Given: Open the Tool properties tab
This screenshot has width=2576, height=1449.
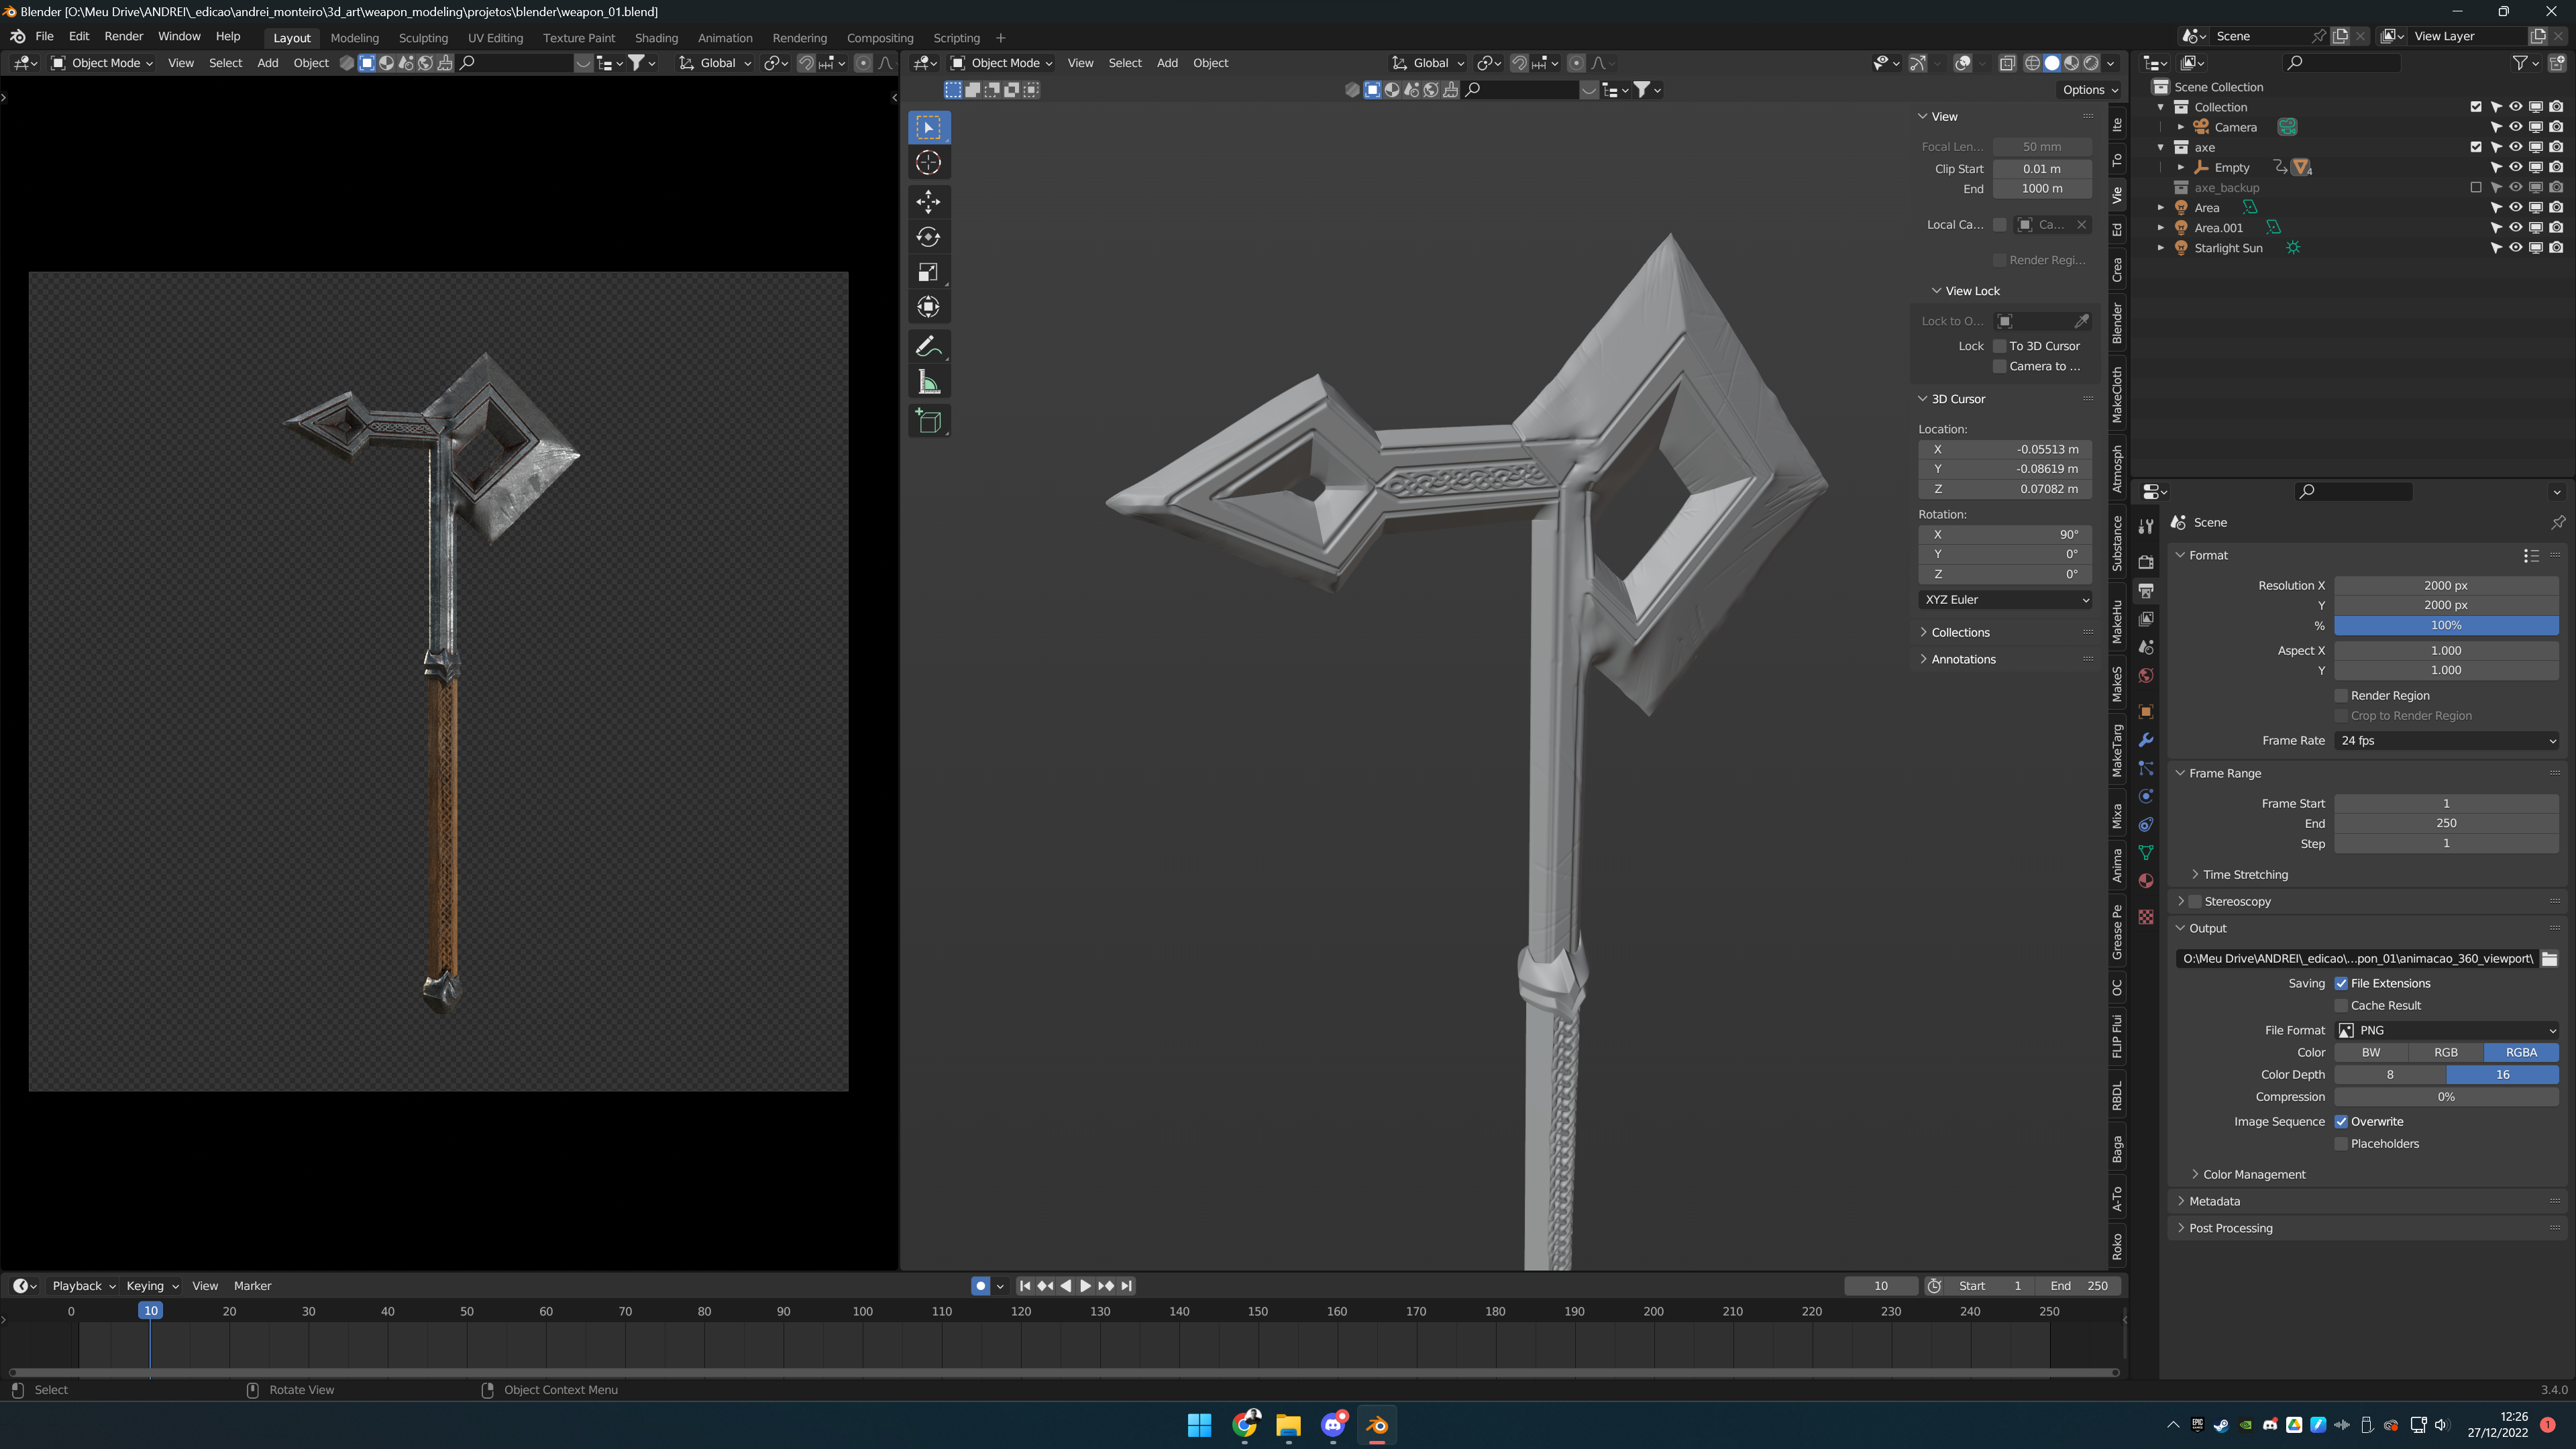Looking at the screenshot, I should pyautogui.click(x=2145, y=526).
